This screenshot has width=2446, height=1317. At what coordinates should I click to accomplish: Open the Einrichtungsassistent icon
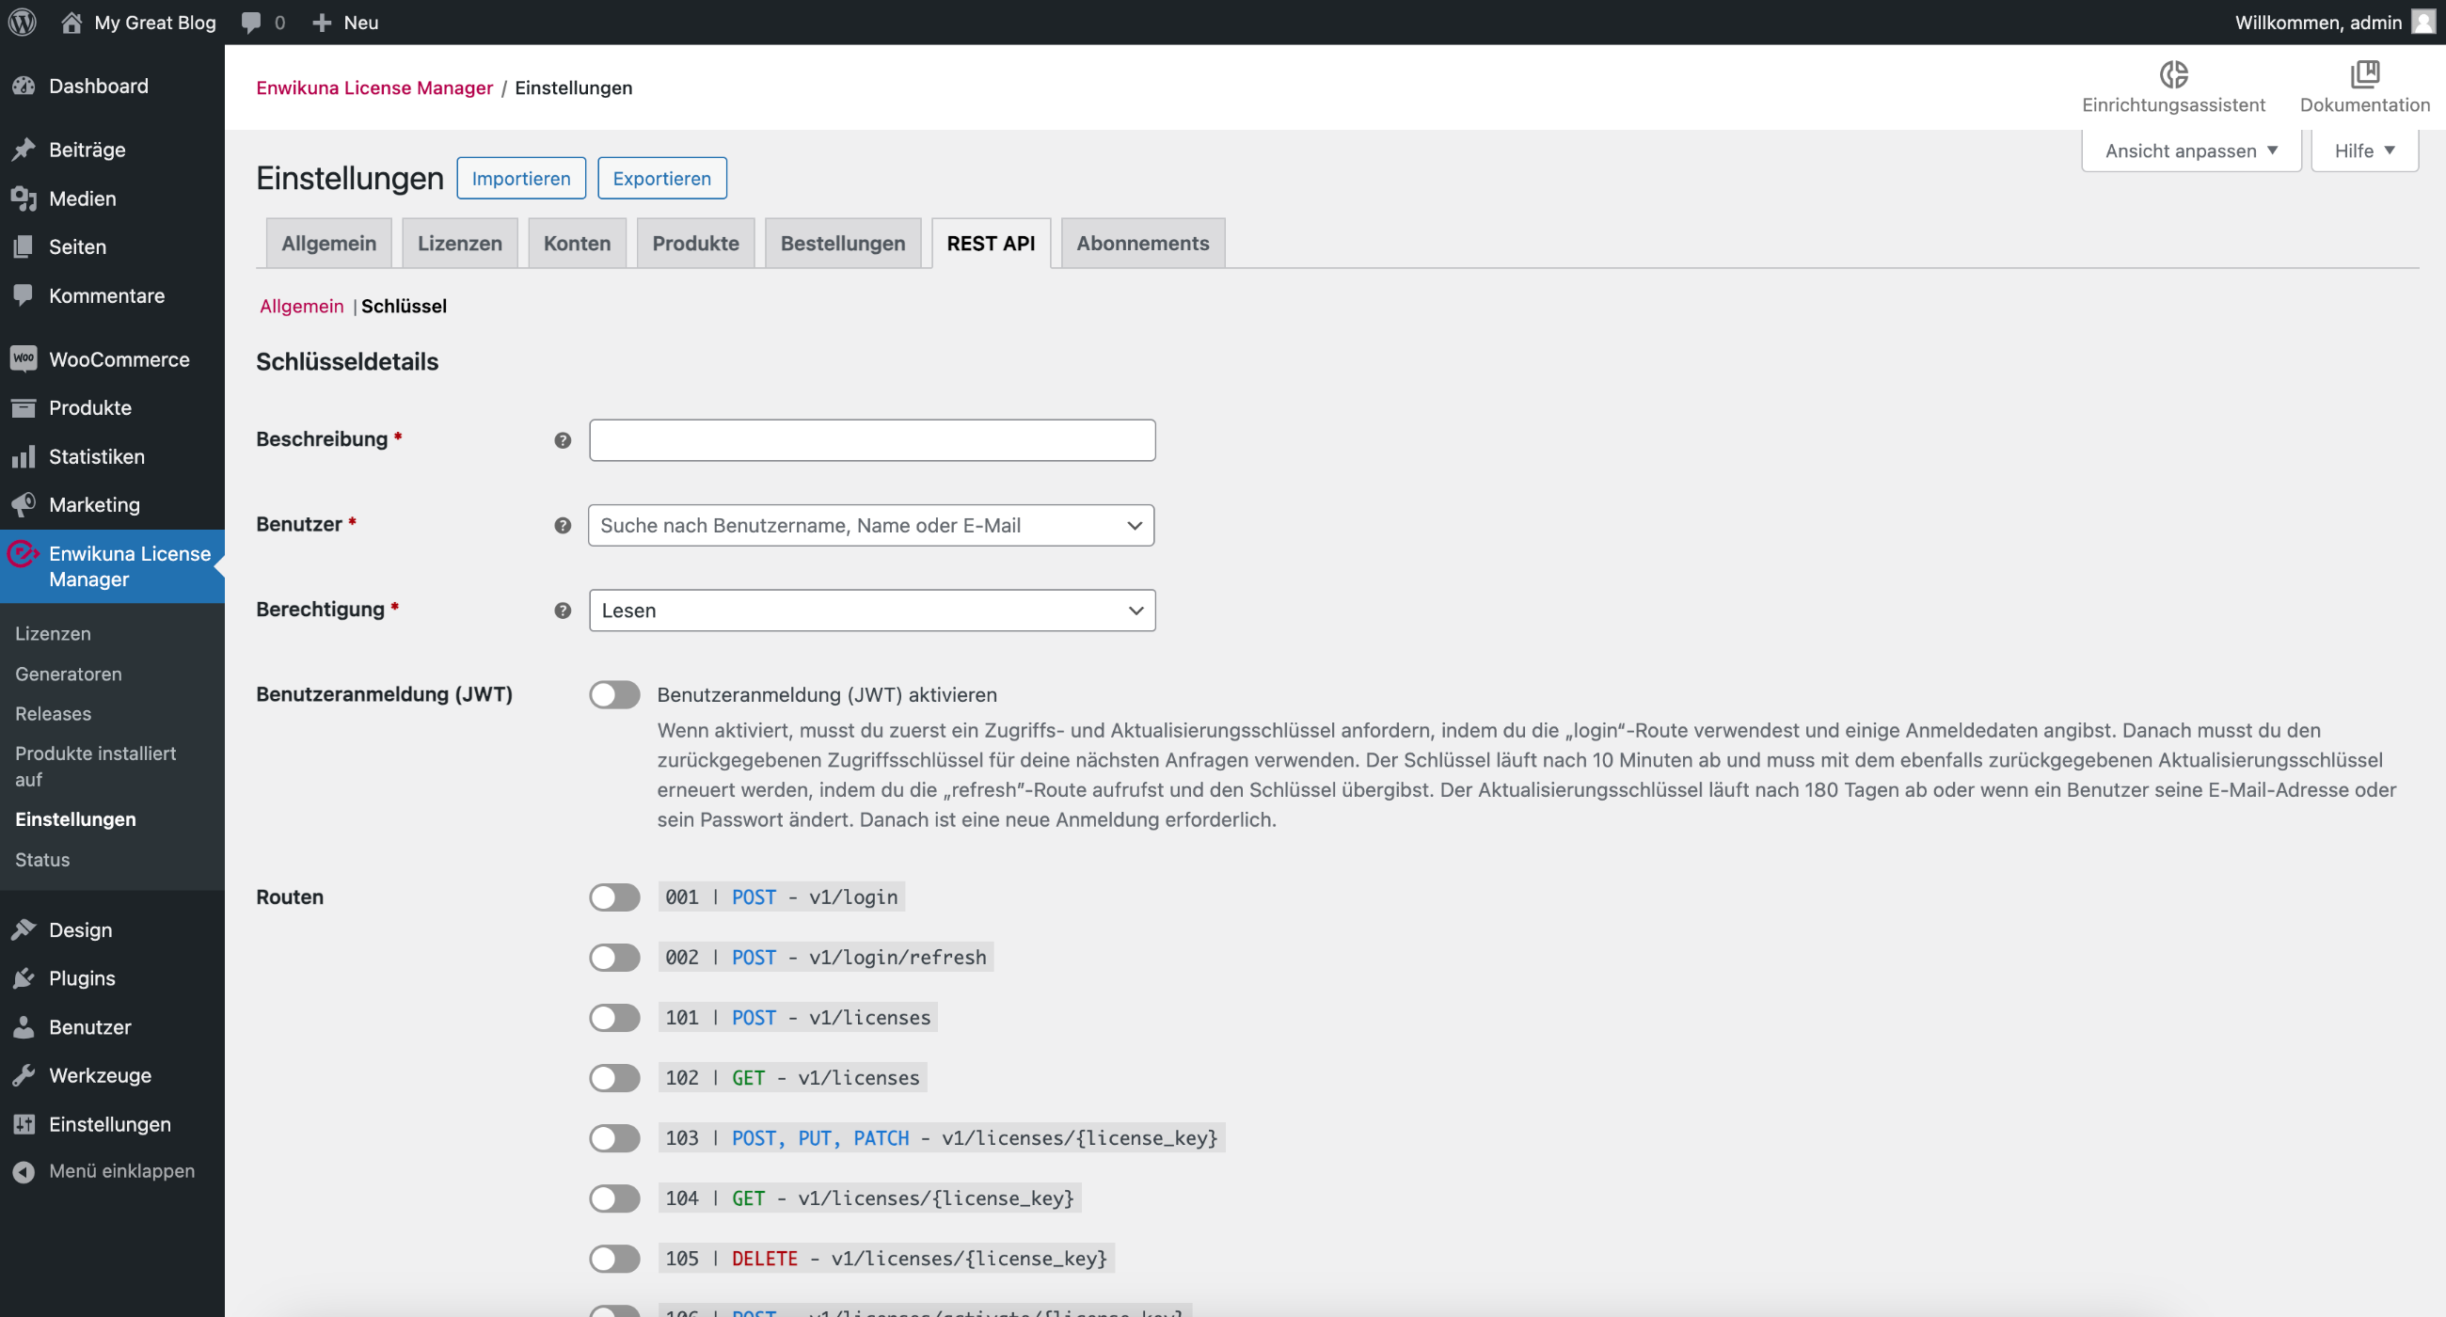click(x=2173, y=73)
